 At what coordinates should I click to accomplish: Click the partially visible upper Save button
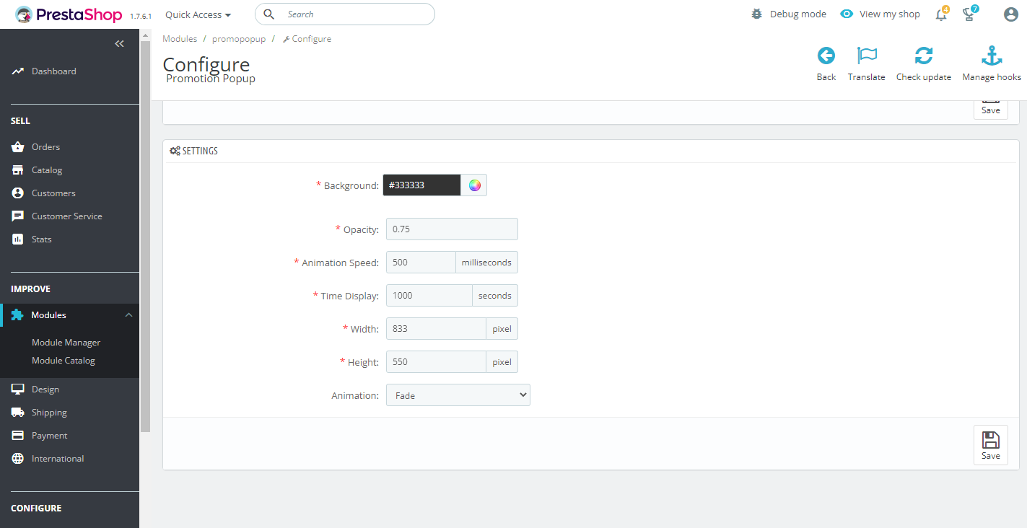tap(991, 110)
